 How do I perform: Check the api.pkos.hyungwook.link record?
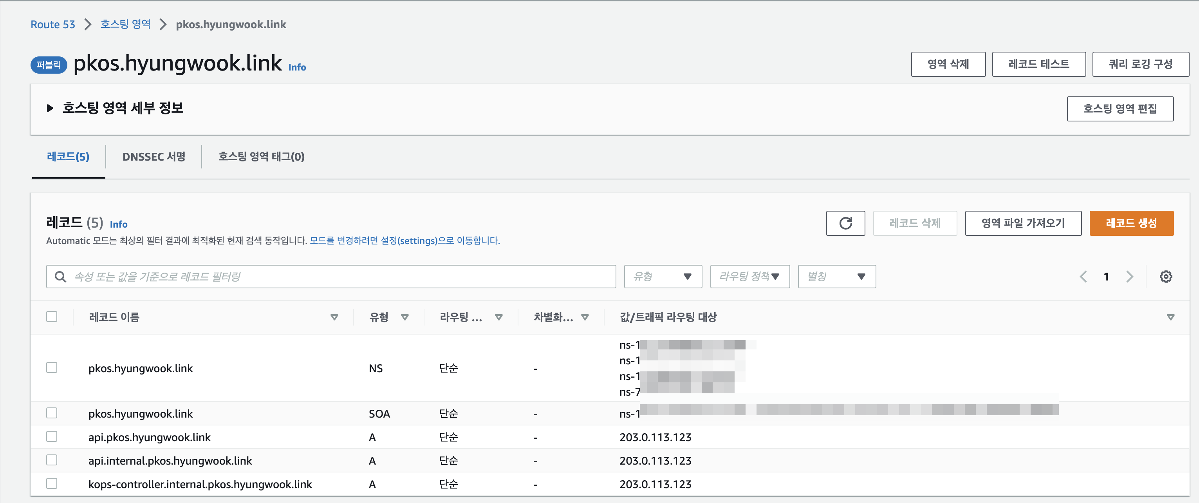point(52,436)
